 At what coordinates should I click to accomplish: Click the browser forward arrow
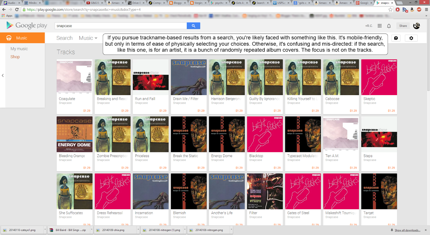click(x=10, y=9)
